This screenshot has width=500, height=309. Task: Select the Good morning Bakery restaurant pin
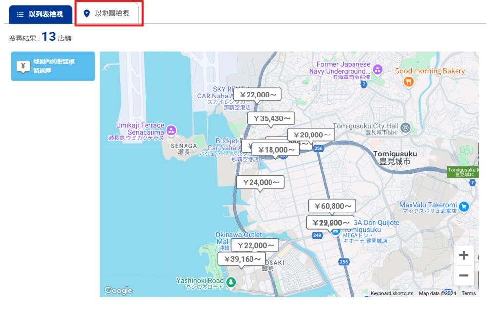[409, 82]
